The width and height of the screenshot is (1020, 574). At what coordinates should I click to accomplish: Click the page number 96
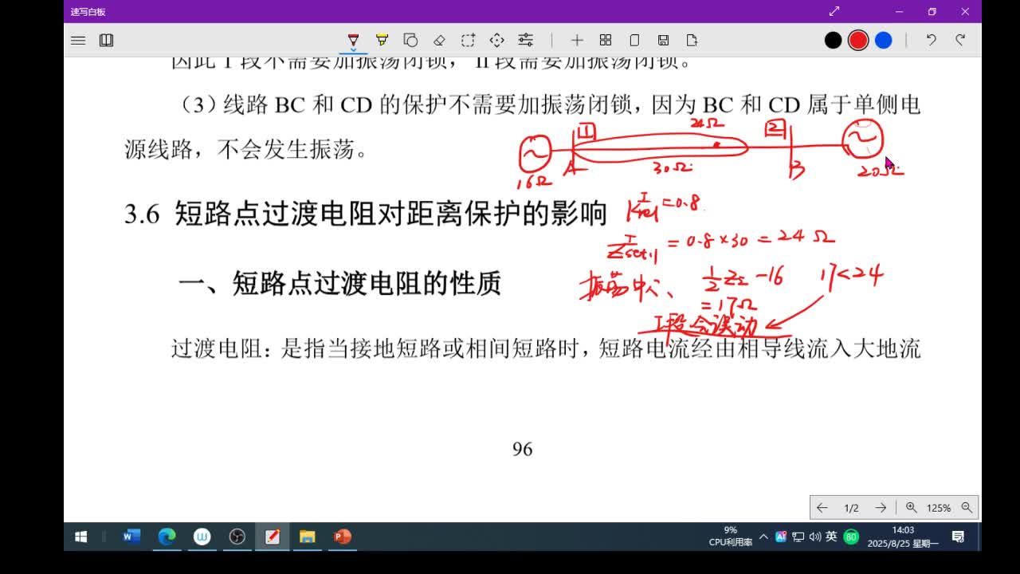click(522, 450)
